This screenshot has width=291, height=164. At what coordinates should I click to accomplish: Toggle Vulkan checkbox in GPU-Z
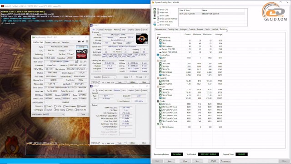45,110
